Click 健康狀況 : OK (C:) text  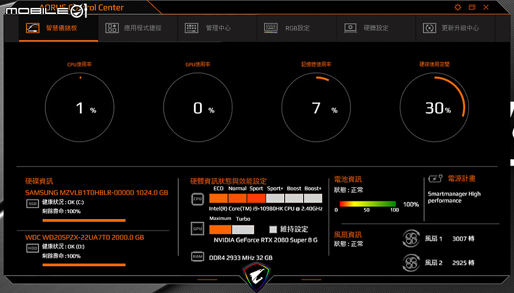pyautogui.click(x=63, y=202)
